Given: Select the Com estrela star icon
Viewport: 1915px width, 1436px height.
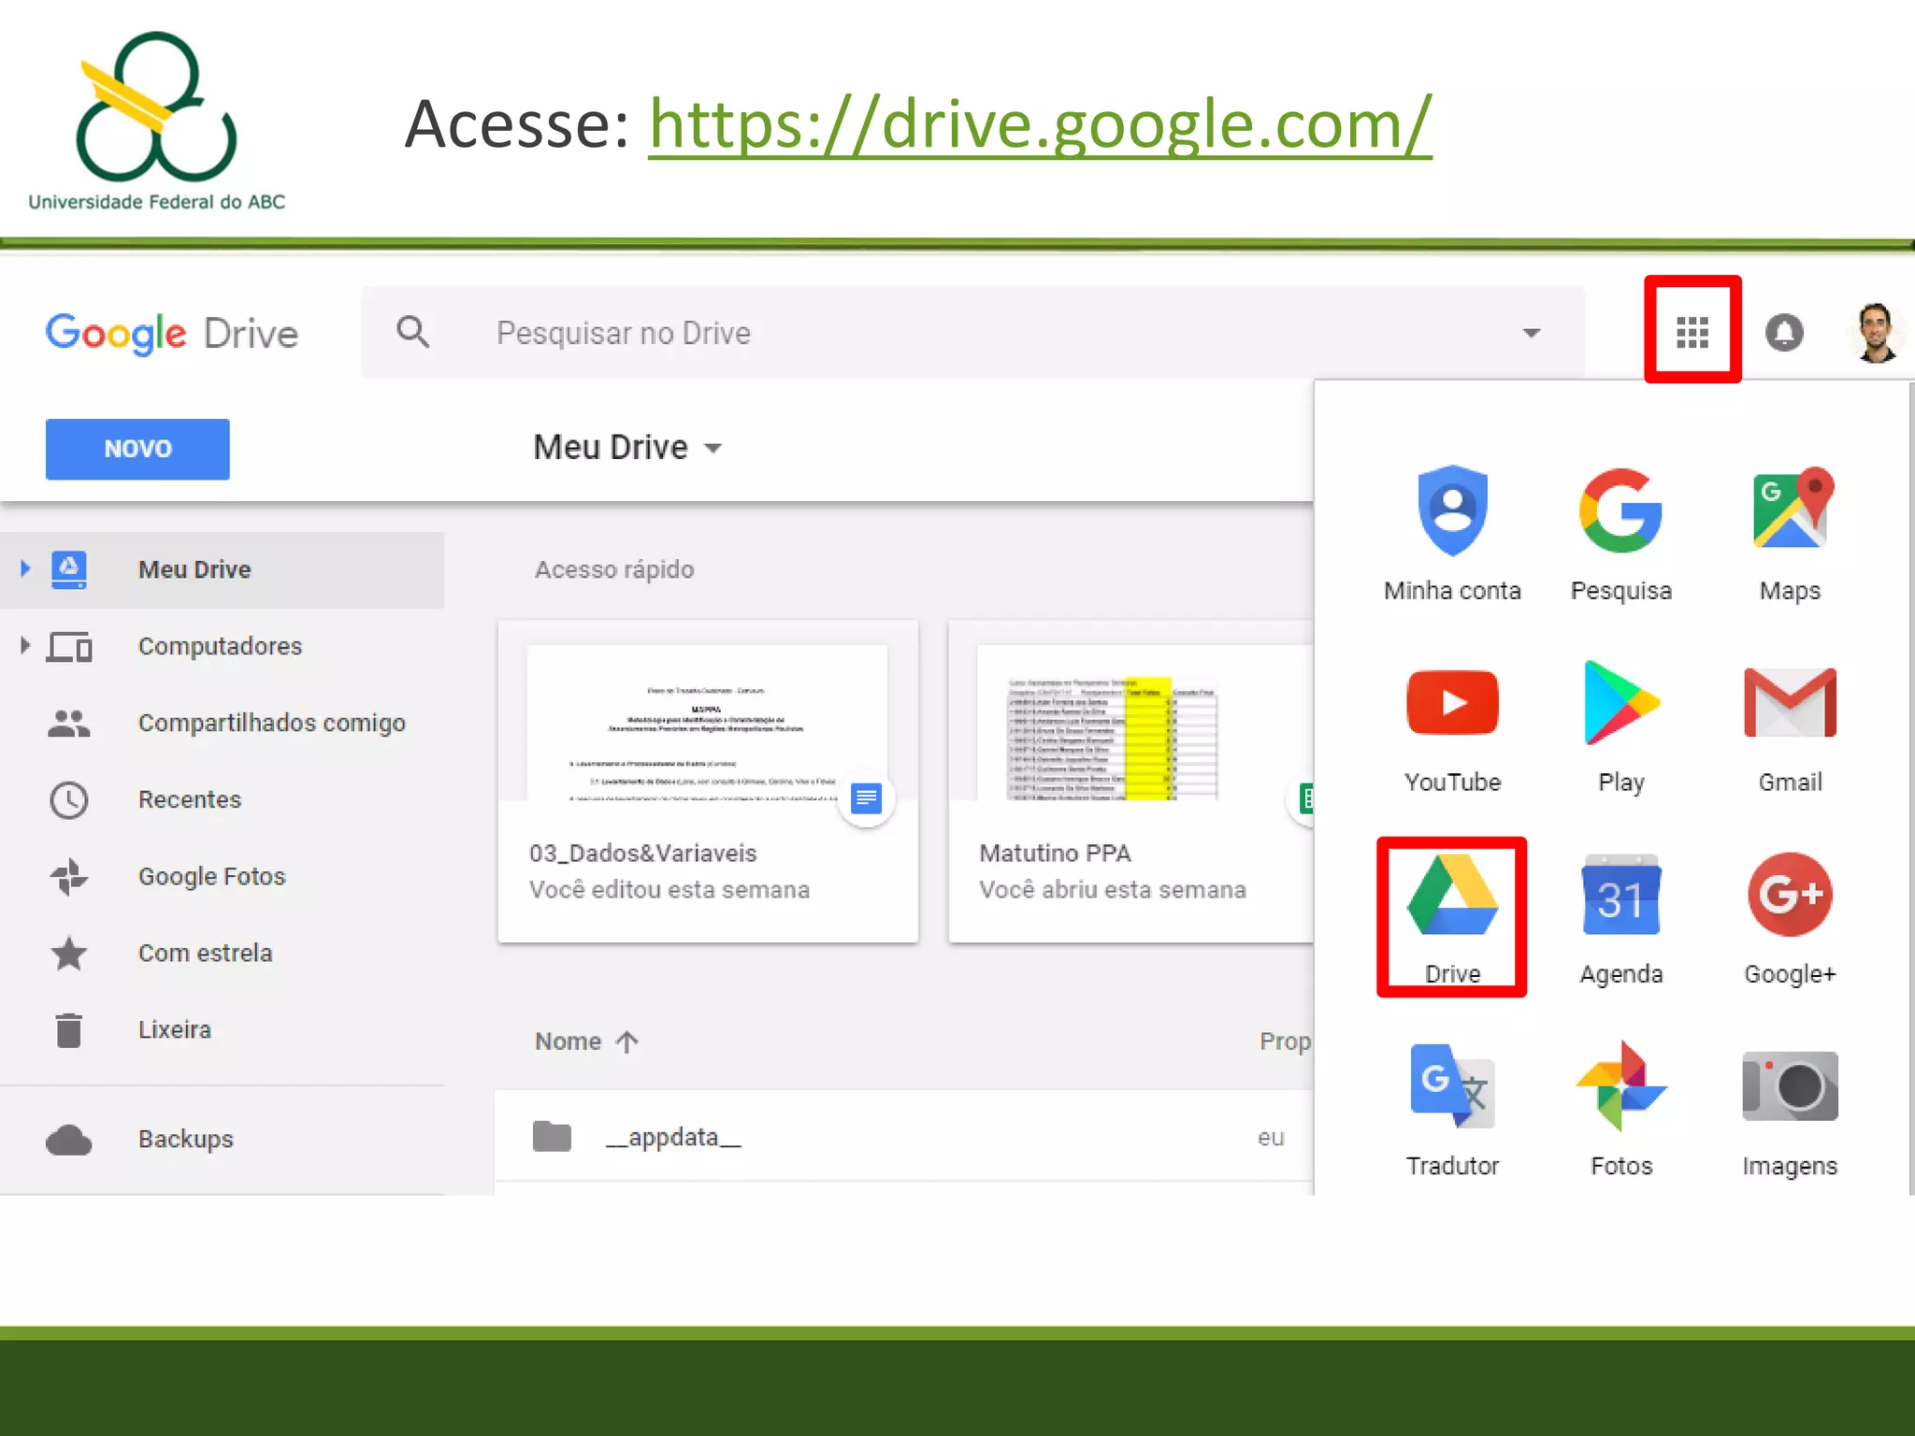Looking at the screenshot, I should click(68, 953).
